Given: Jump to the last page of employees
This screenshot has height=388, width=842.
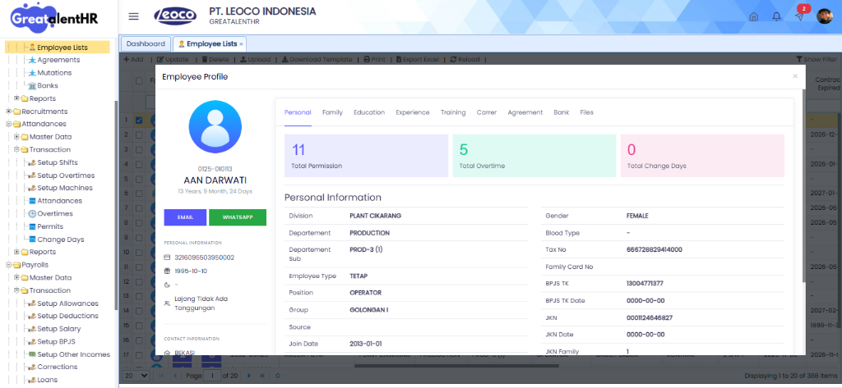Looking at the screenshot, I should [x=262, y=376].
